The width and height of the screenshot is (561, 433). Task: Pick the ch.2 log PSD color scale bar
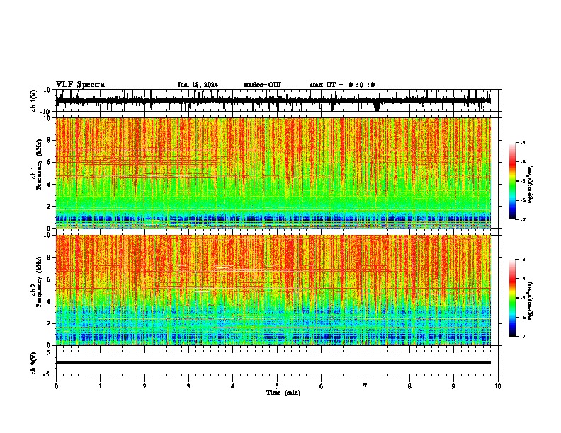click(513, 298)
